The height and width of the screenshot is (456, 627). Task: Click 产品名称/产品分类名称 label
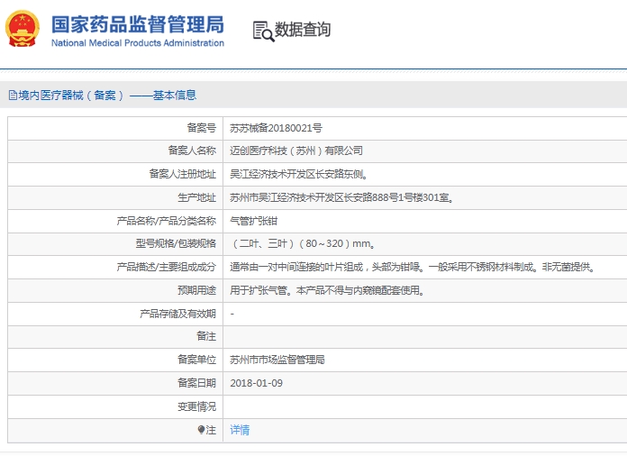(167, 221)
